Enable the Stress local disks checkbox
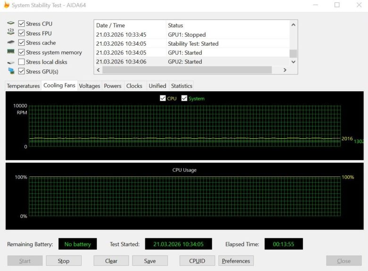 point(21,62)
